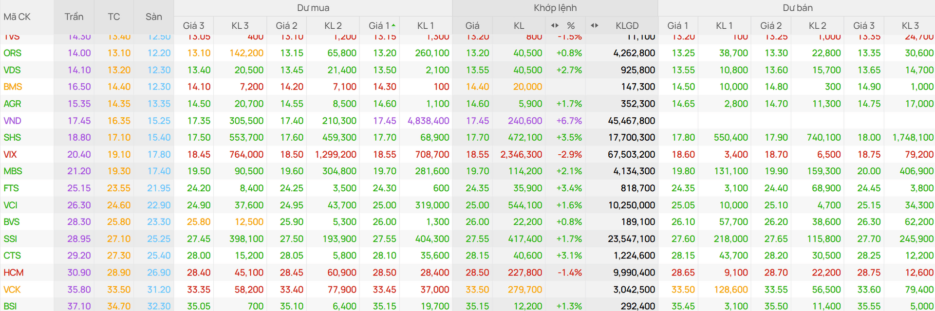Toggle the left-right arrows beside KLGD column
Screen dimensions: 935x311
click(594, 25)
